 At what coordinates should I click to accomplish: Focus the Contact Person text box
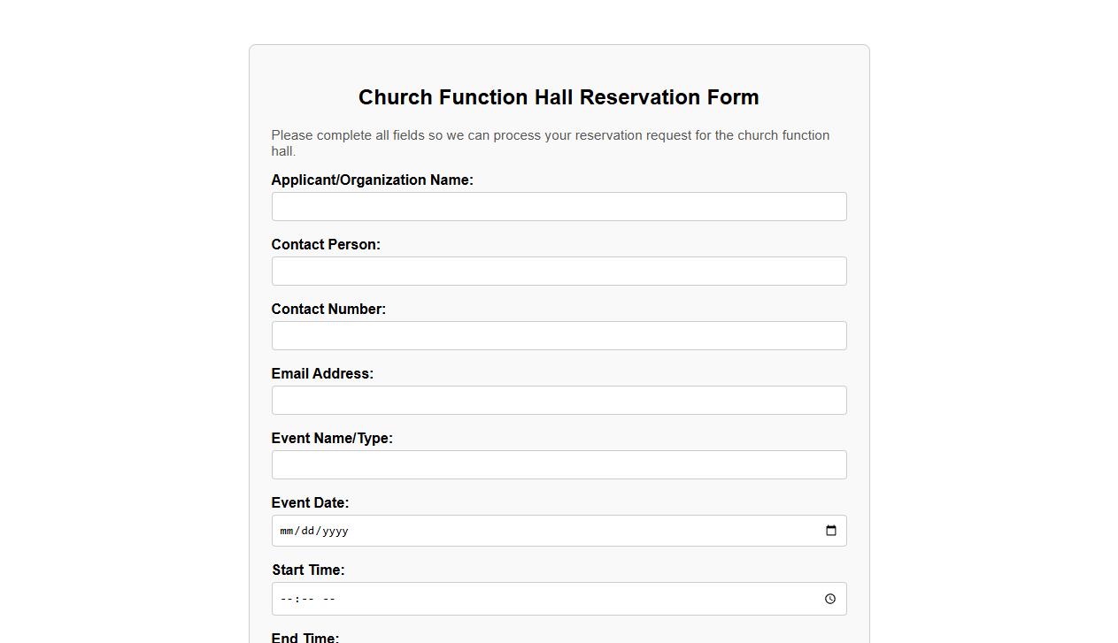tap(559, 271)
